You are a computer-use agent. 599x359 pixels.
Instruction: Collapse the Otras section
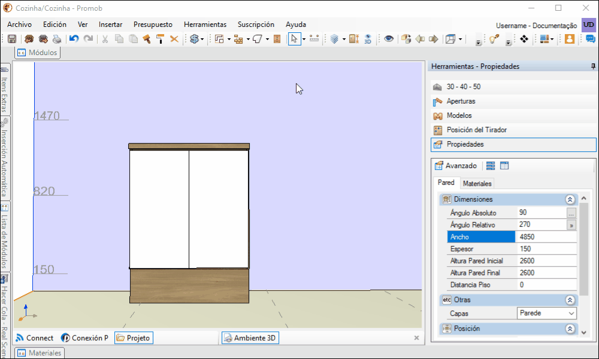coord(570,300)
